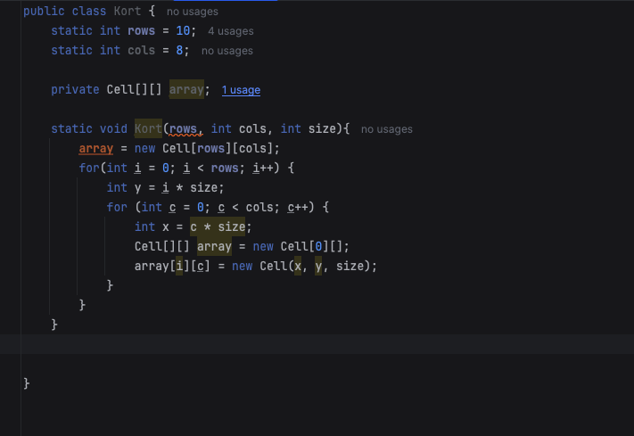Click 'Cell(x, y, size)' constructor call
Screen dimensions: 634x436
315,266
